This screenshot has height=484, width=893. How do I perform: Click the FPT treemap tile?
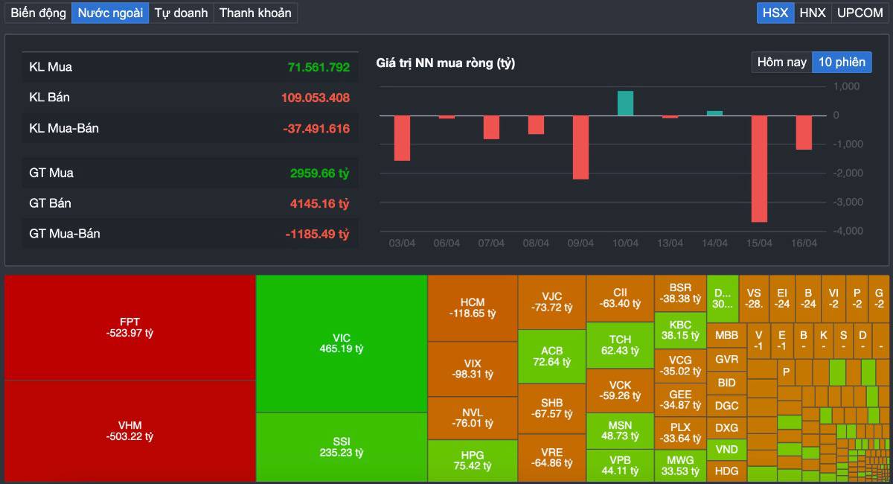(x=129, y=328)
